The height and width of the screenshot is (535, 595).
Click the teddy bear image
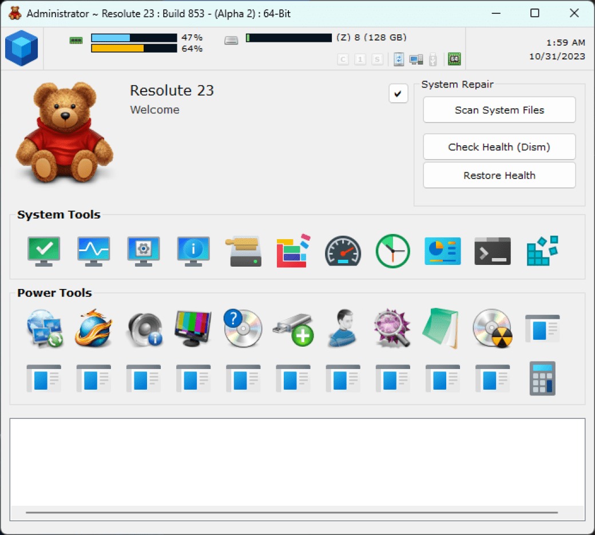tap(65, 132)
